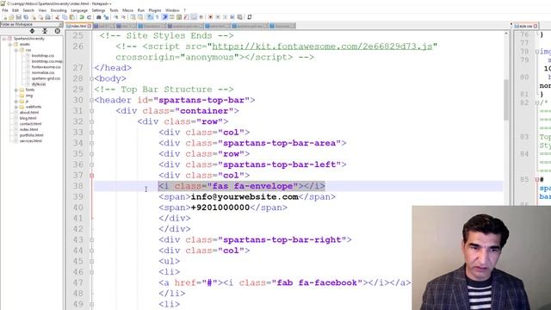Open Find with the binoculars icon
The image size is (551, 310).
click(99, 17)
